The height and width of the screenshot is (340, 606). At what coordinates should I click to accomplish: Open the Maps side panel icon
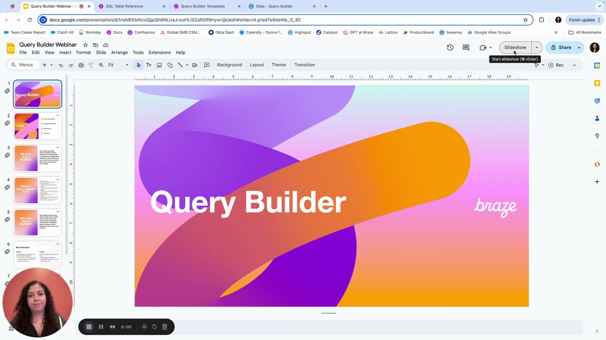pos(597,136)
